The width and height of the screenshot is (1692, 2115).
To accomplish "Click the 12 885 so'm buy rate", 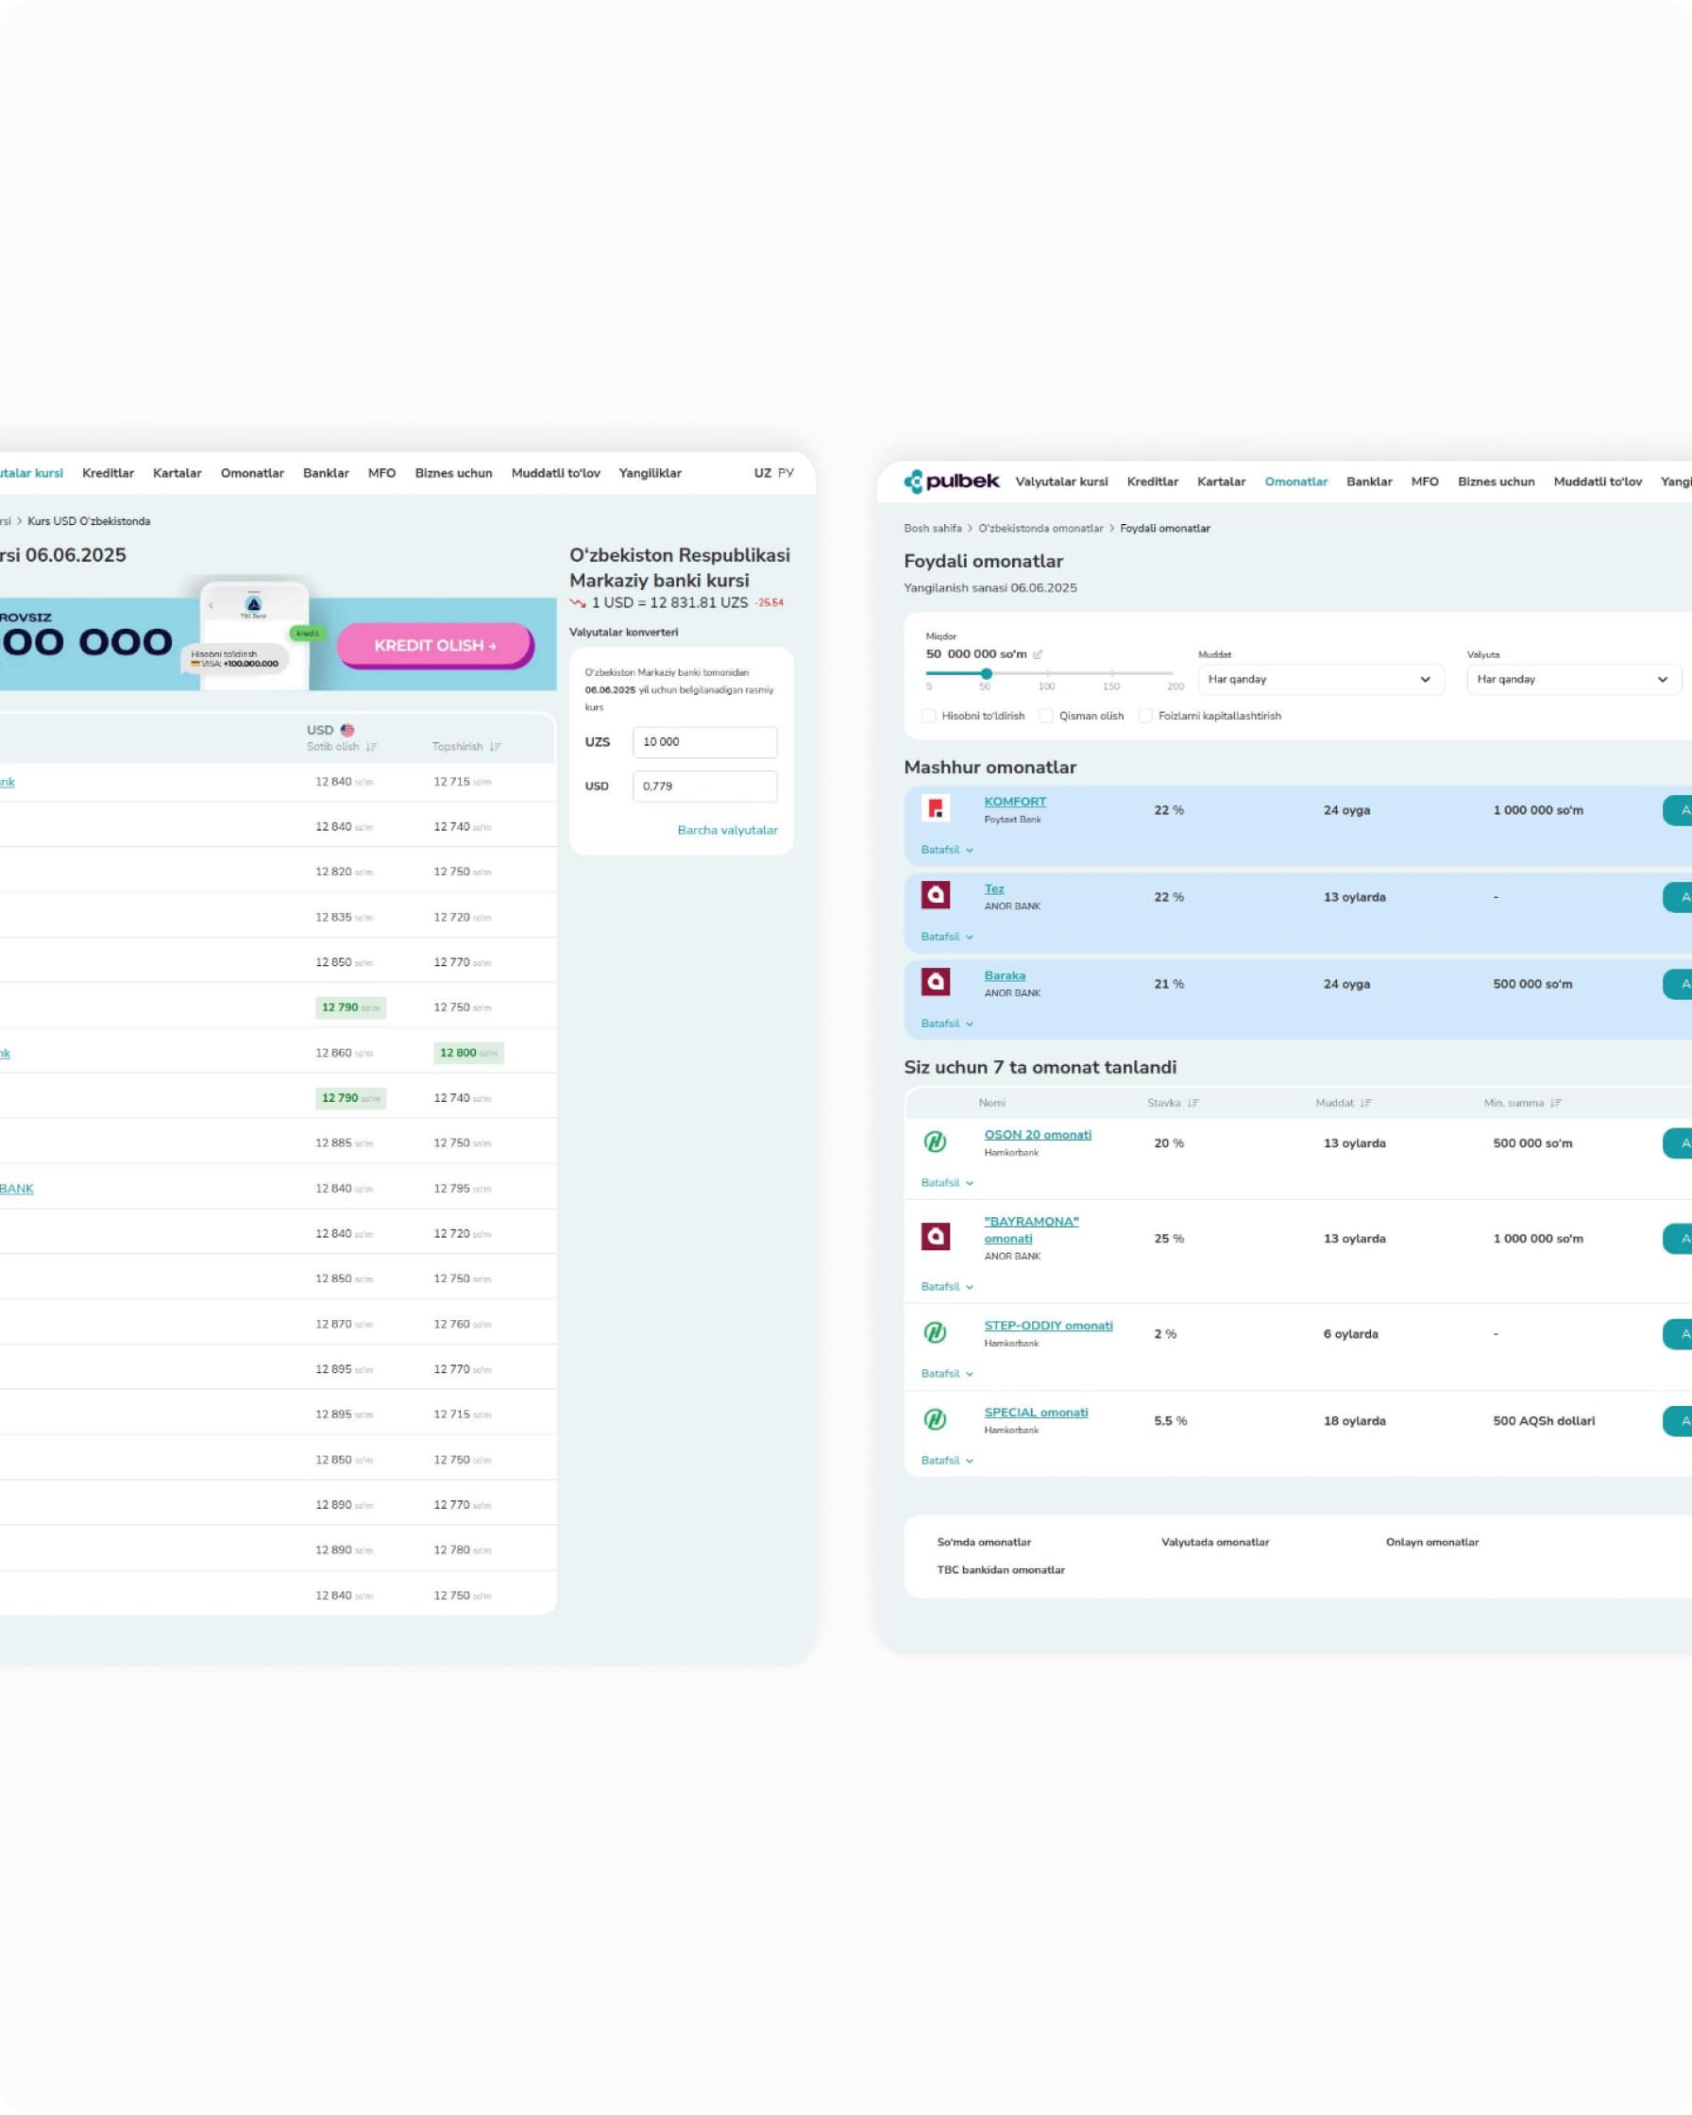I will coord(345,1142).
